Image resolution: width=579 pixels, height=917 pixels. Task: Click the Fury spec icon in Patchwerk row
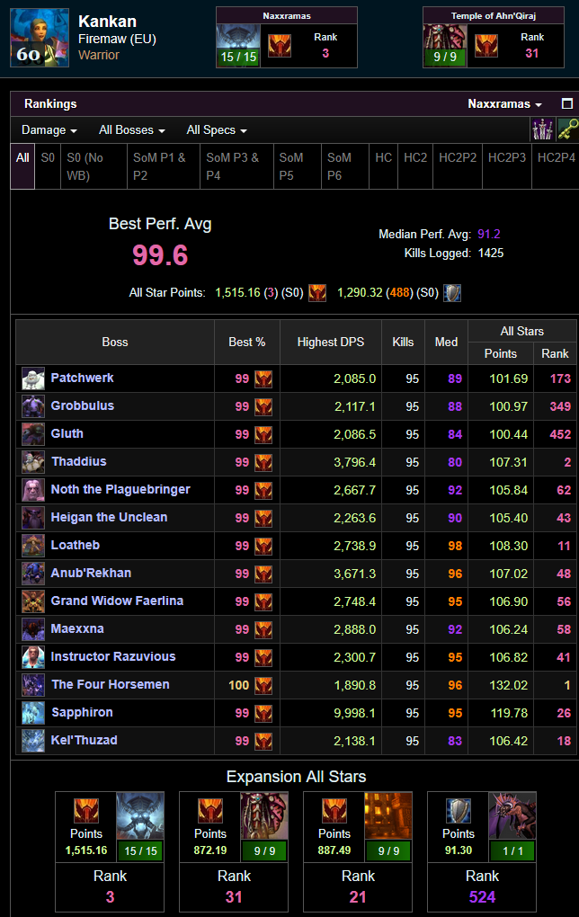(263, 379)
